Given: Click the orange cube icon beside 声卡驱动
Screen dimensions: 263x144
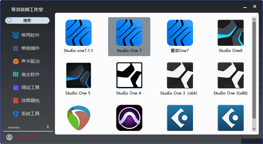Looking at the screenshot, I should (x=16, y=61).
